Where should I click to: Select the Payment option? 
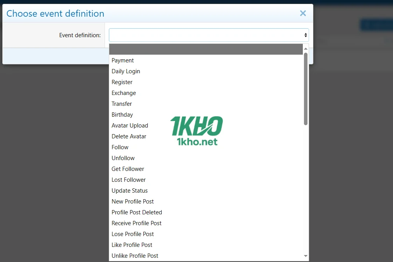pyautogui.click(x=123, y=60)
